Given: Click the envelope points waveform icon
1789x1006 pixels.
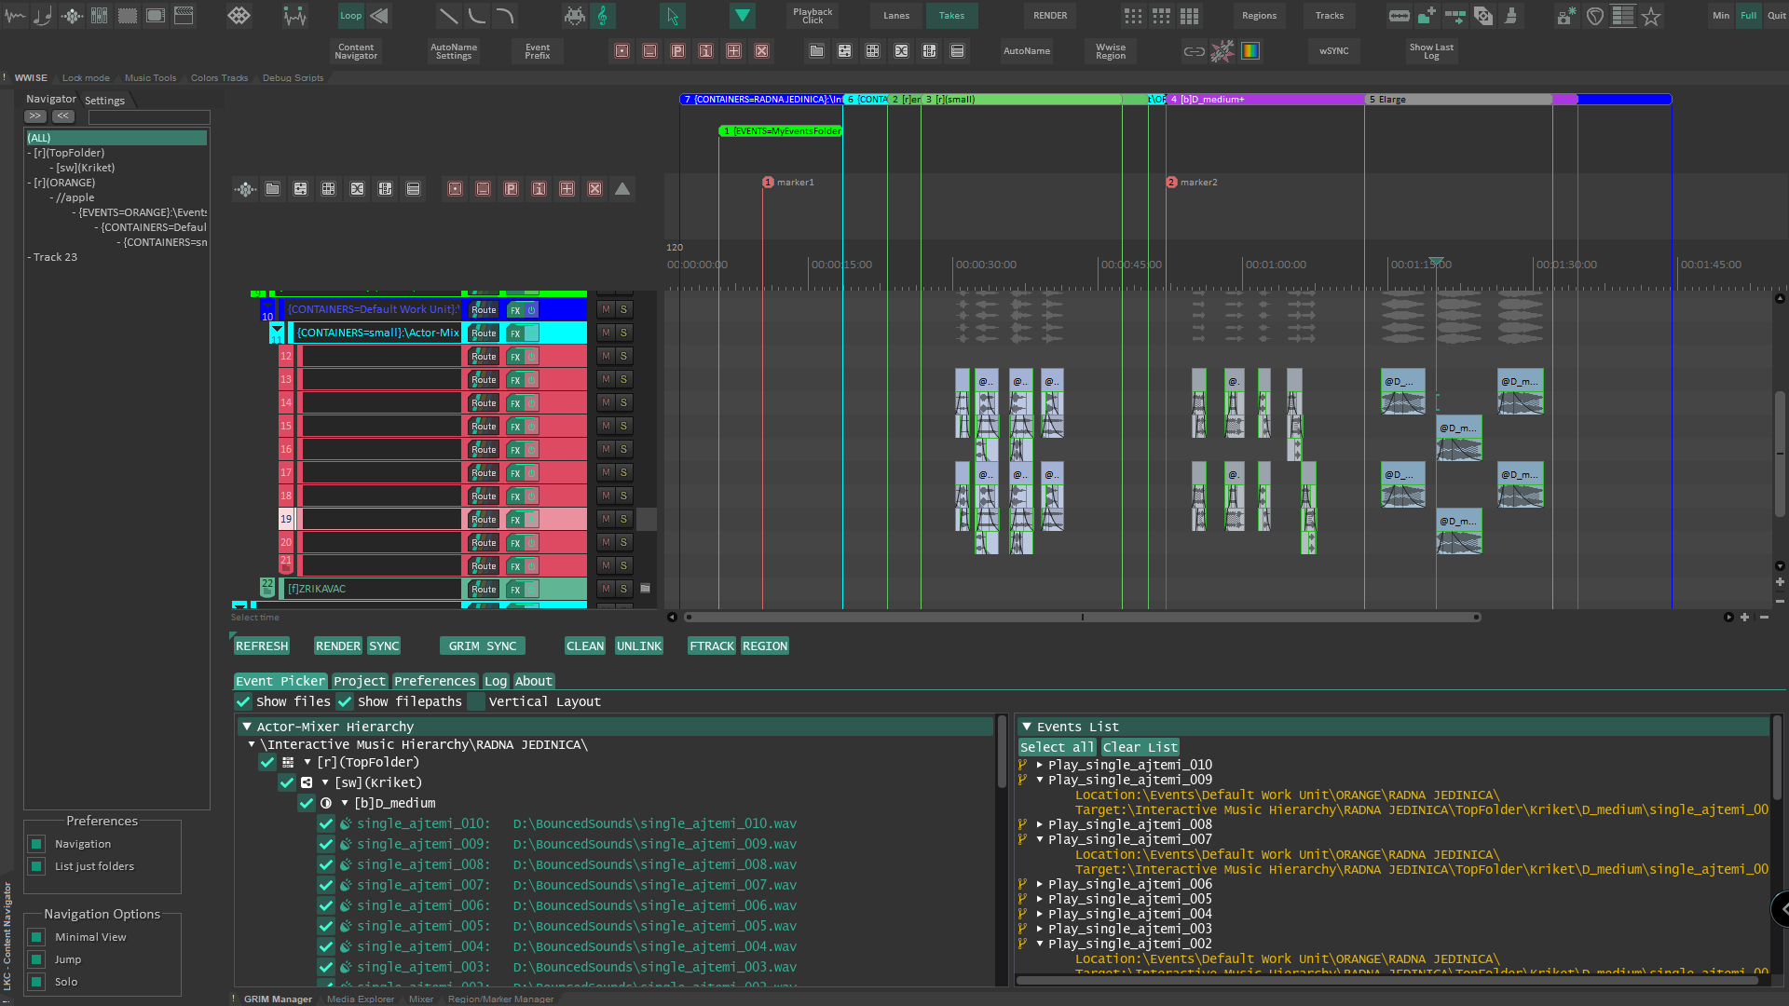Looking at the screenshot, I should (x=294, y=16).
